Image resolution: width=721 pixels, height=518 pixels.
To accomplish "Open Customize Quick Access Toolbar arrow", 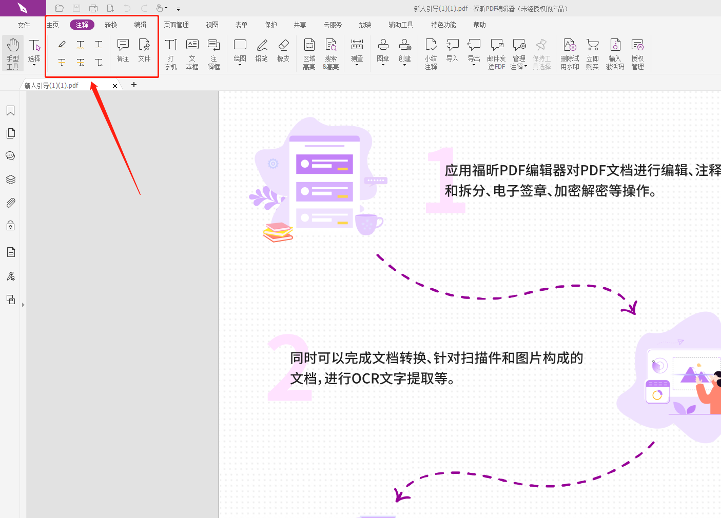I will 178,9.
